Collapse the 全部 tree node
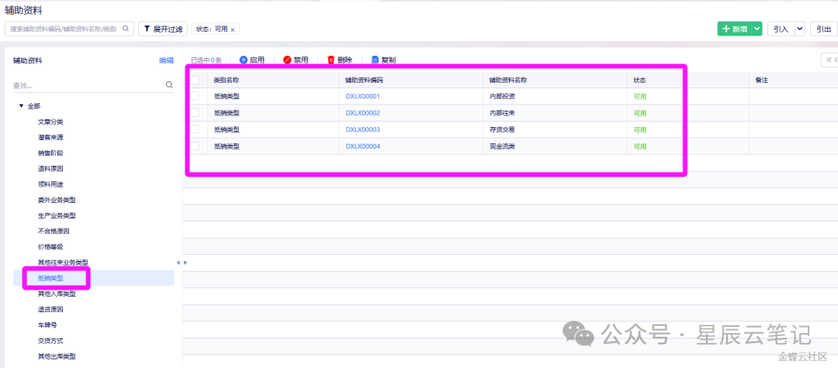This screenshot has width=838, height=368. point(21,105)
